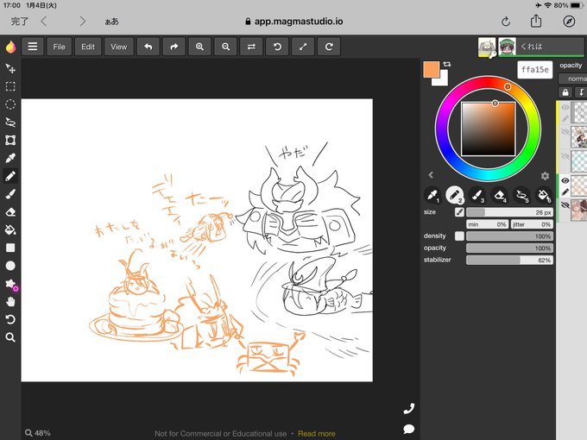Select the elliptical selection tool
Viewport: 587px width, 440px height.
10,104
